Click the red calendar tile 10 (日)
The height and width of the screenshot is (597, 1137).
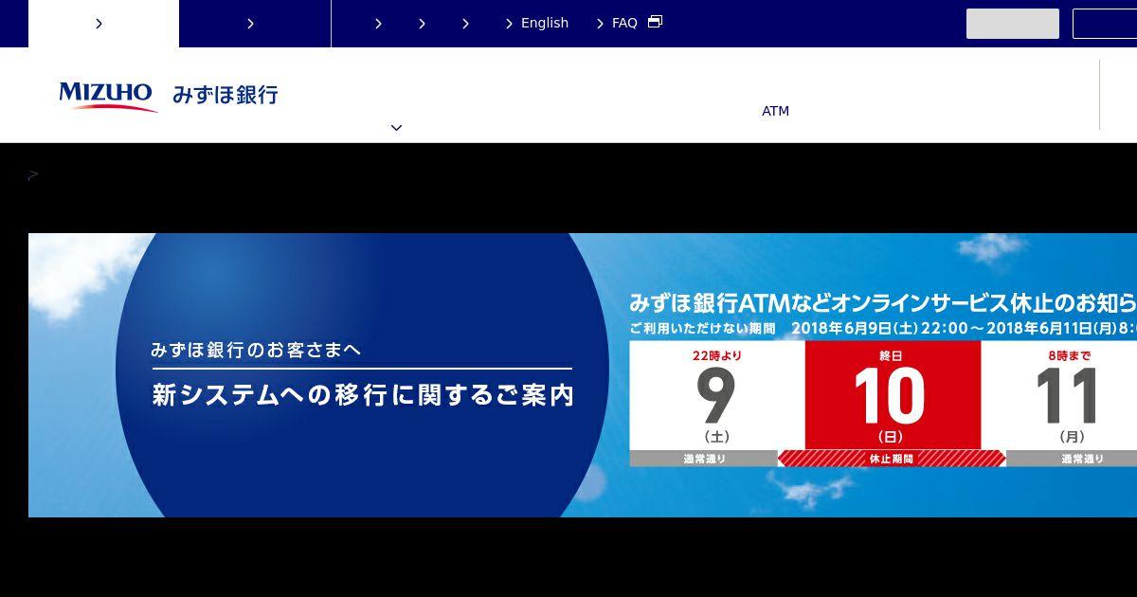[x=893, y=395]
